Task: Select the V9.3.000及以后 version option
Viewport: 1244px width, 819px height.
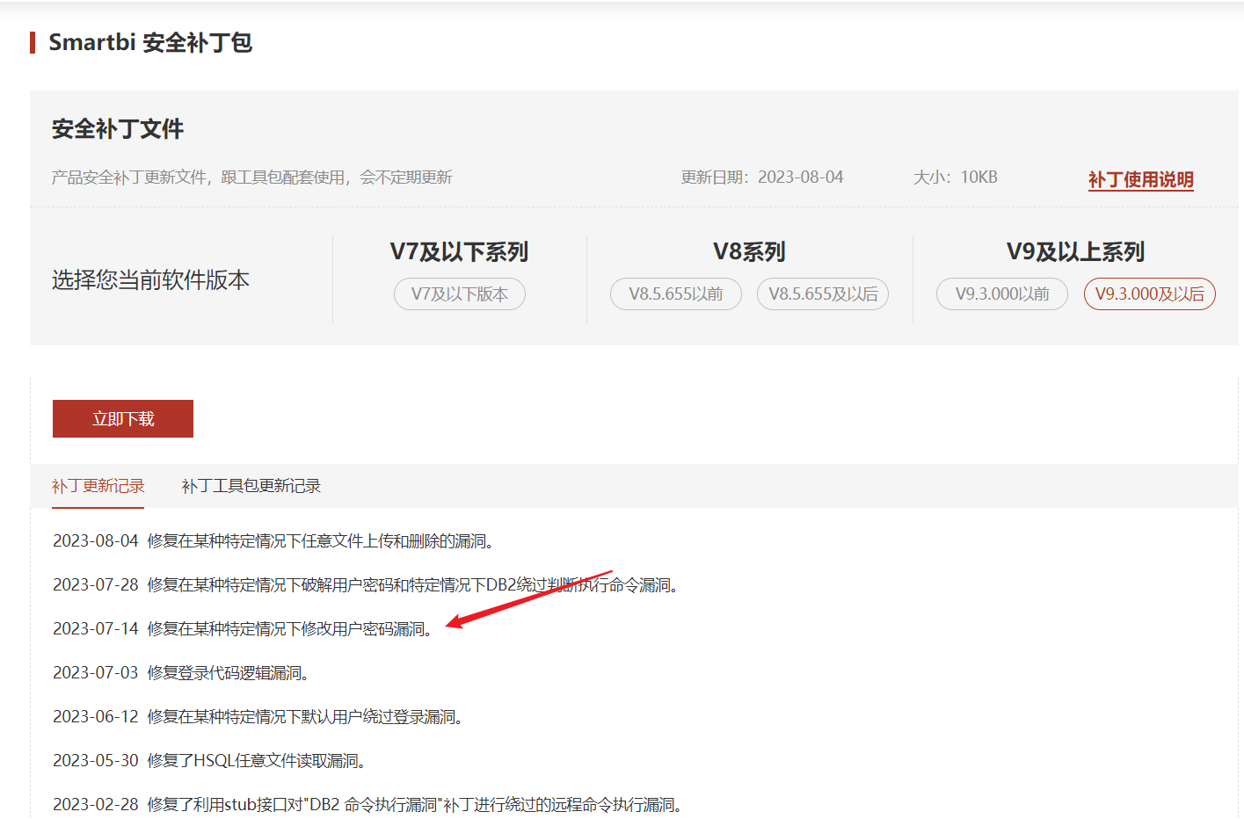Action: (1150, 294)
